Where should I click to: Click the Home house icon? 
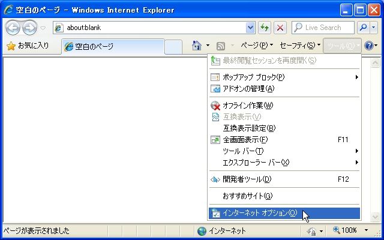coord(197,46)
